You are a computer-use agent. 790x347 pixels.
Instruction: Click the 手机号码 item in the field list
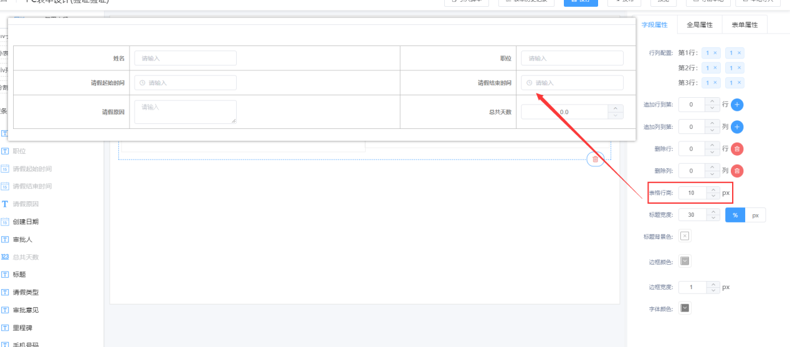(25, 344)
